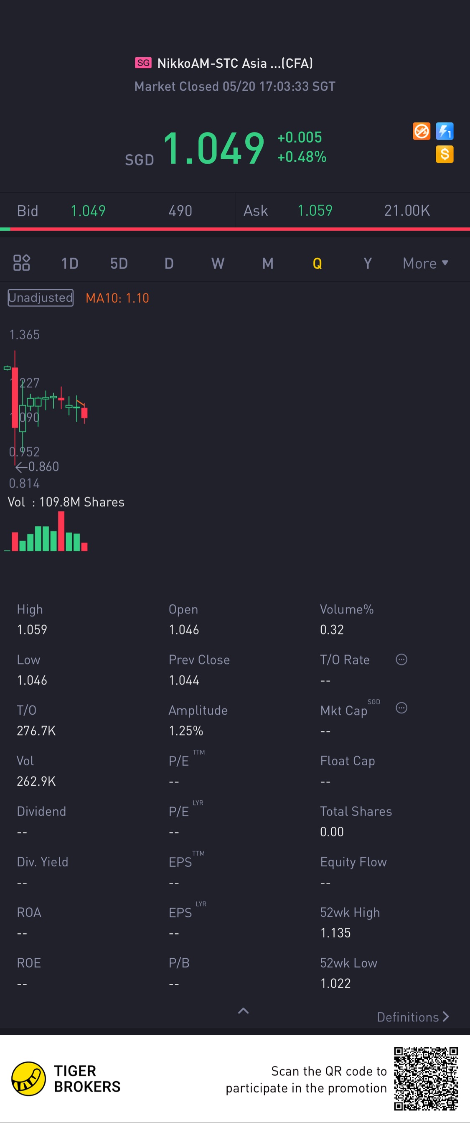Open the T/O Rate info bubble
The width and height of the screenshot is (470, 1123).
point(401,659)
